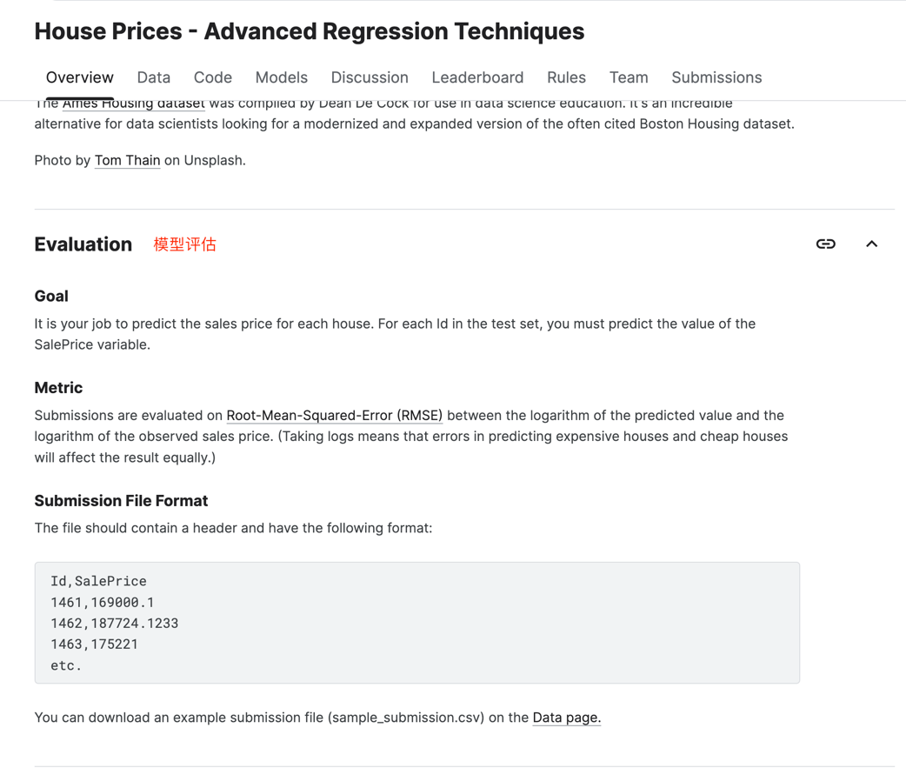Click the Submission File Format heading
The width and height of the screenshot is (906, 768).
(x=121, y=501)
